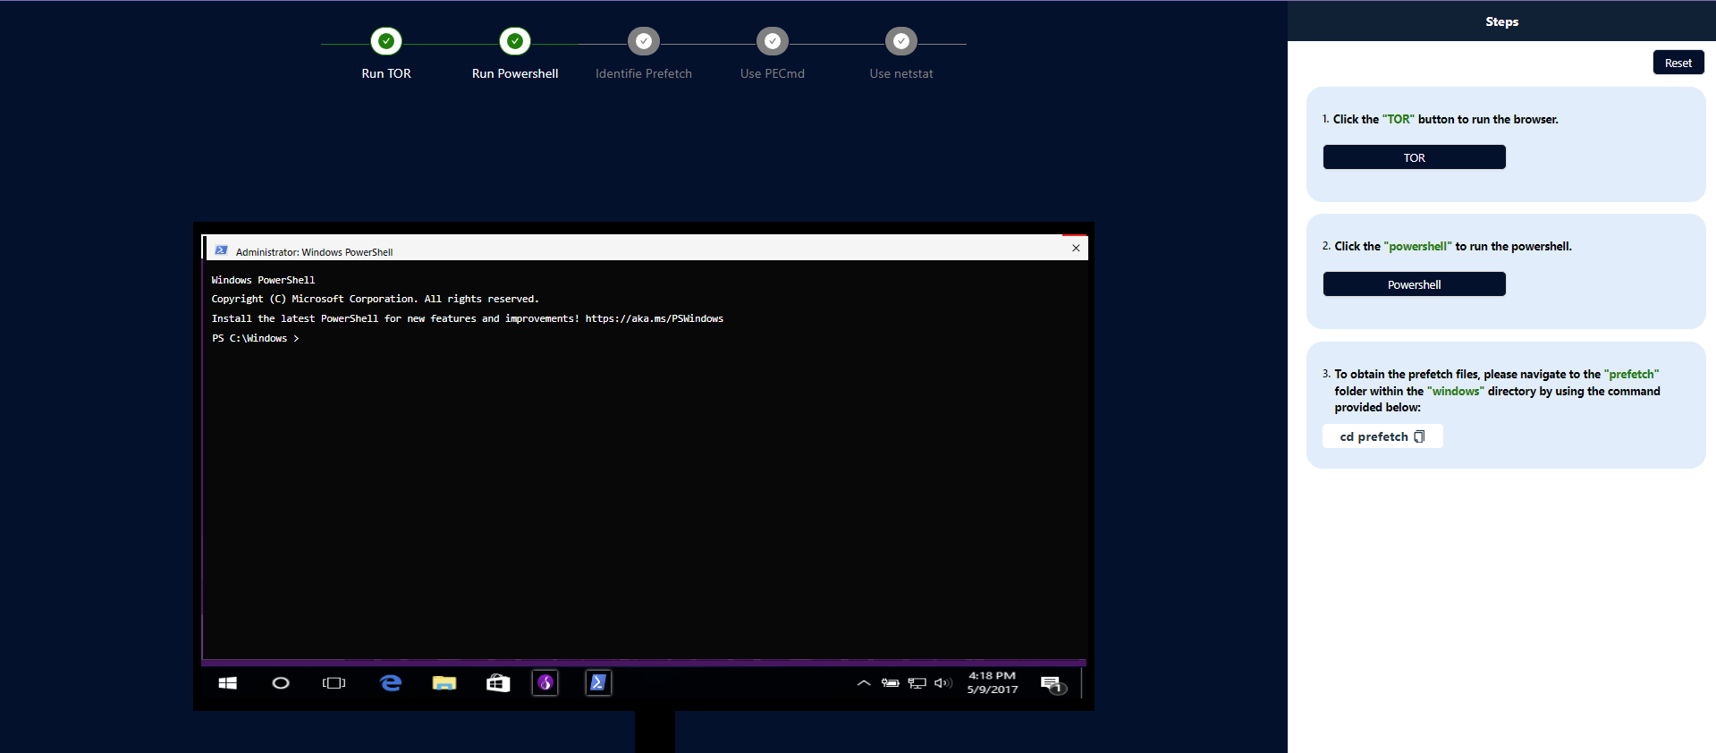Copy the cd prefetch command
The height and width of the screenshot is (753, 1716).
(1418, 436)
